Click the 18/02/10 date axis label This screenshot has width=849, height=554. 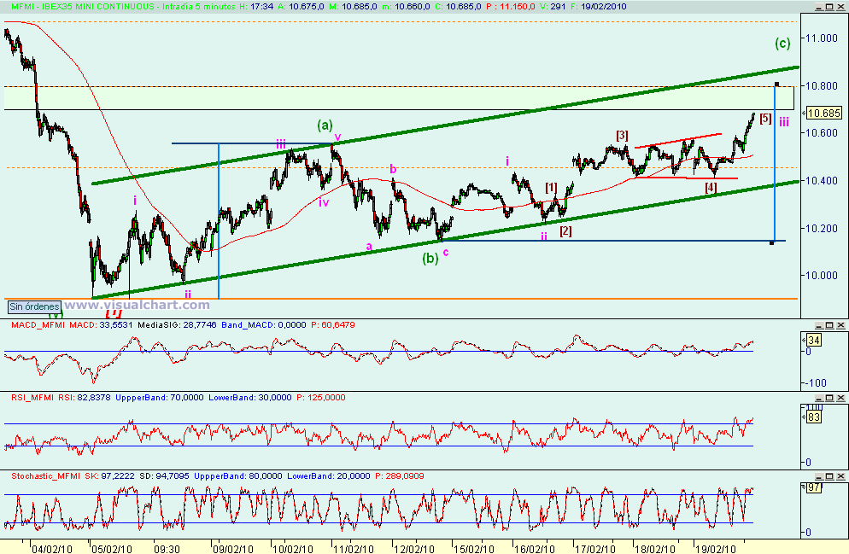pyautogui.click(x=655, y=549)
